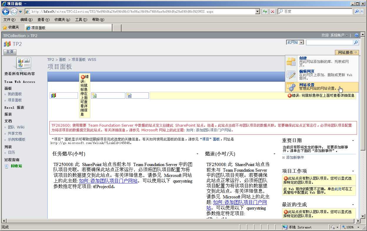
Task: Open the 帮助 menu
Action: pyautogui.click(x=98, y=20)
